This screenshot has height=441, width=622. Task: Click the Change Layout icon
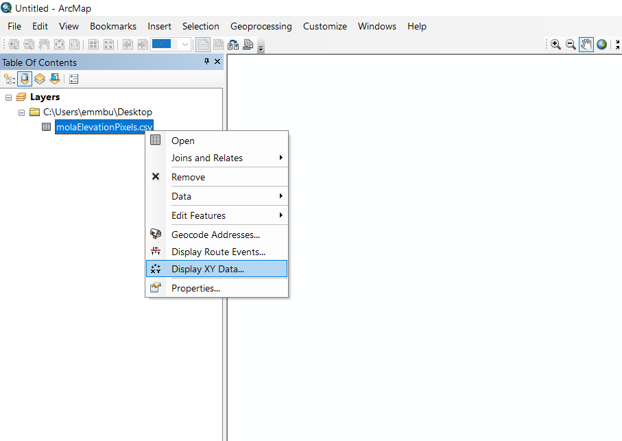pos(233,45)
